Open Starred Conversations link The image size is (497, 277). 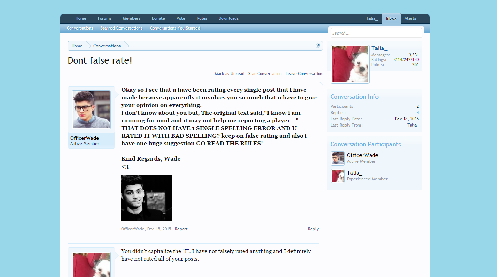point(122,28)
